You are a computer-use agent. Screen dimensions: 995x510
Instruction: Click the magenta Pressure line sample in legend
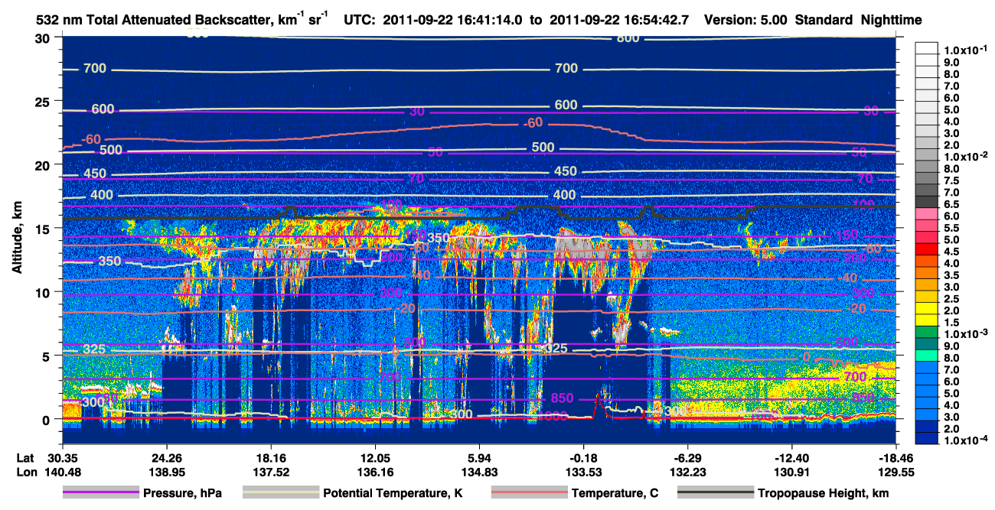(100, 493)
